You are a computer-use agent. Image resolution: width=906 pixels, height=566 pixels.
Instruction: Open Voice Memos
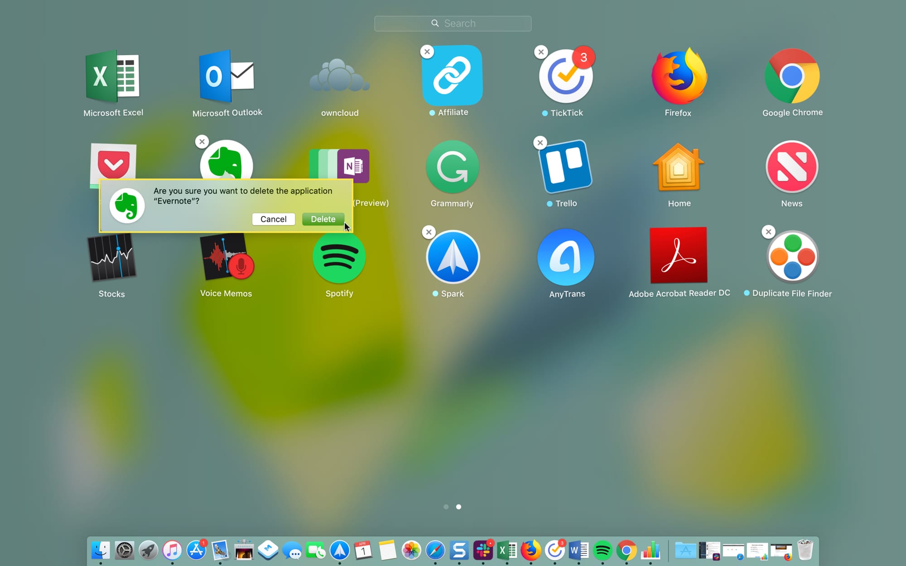point(226,257)
